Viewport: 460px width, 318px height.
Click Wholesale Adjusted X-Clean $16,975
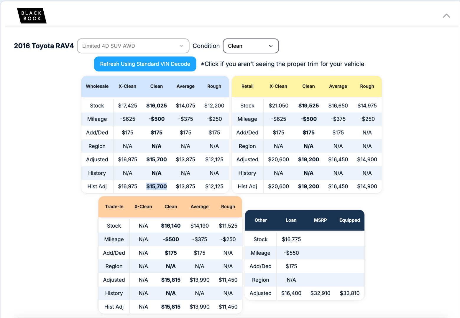point(128,160)
